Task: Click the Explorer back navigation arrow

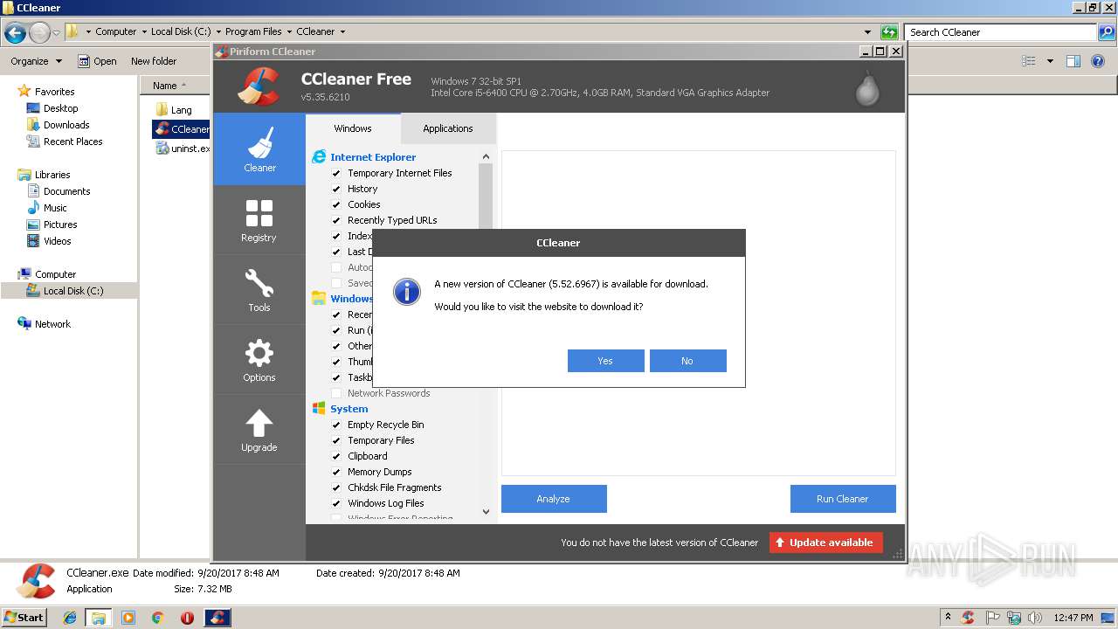Action: (15, 32)
